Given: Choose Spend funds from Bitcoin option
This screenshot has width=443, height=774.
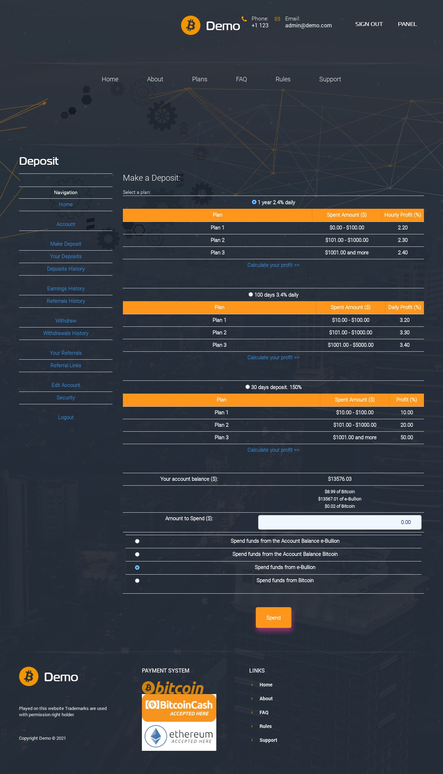Looking at the screenshot, I should tap(137, 580).
